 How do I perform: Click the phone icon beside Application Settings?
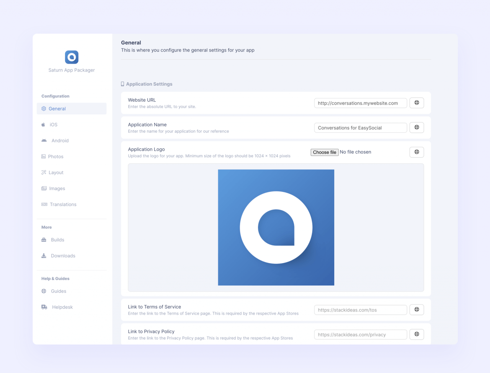(122, 84)
